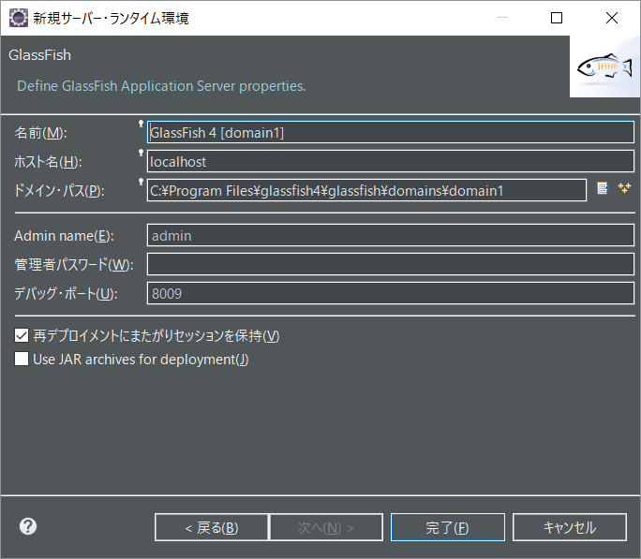Click the ホスト名(H): label
641x559 pixels.
(48, 162)
